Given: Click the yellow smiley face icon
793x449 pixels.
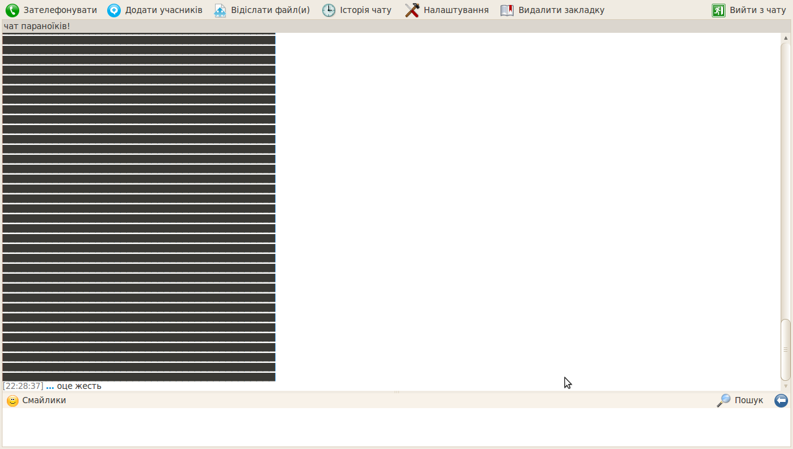Looking at the screenshot, I should click(x=12, y=401).
